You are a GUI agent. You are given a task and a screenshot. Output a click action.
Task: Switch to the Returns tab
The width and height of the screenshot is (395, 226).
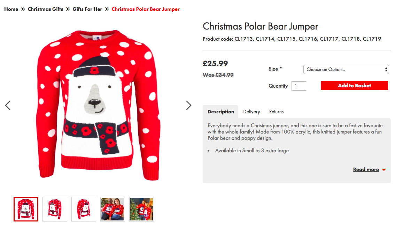click(x=276, y=112)
